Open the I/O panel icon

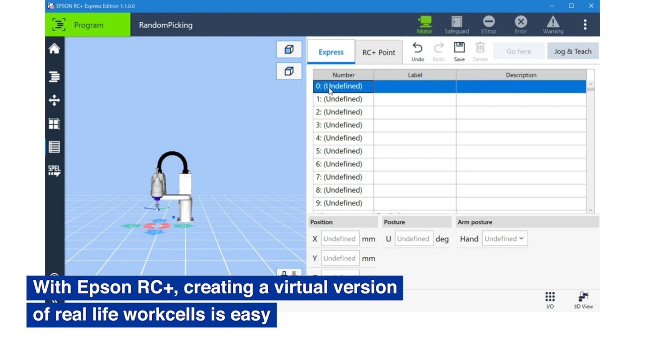point(550,300)
